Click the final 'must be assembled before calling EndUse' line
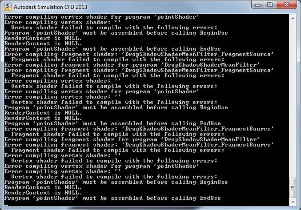Screen dimensions: 301x210 point(112,198)
